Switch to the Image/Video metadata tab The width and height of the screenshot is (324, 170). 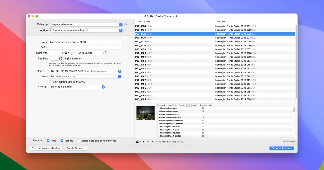click(x=172, y=105)
